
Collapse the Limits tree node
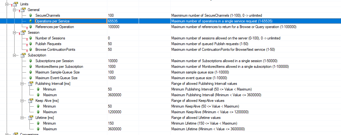point(7,4)
